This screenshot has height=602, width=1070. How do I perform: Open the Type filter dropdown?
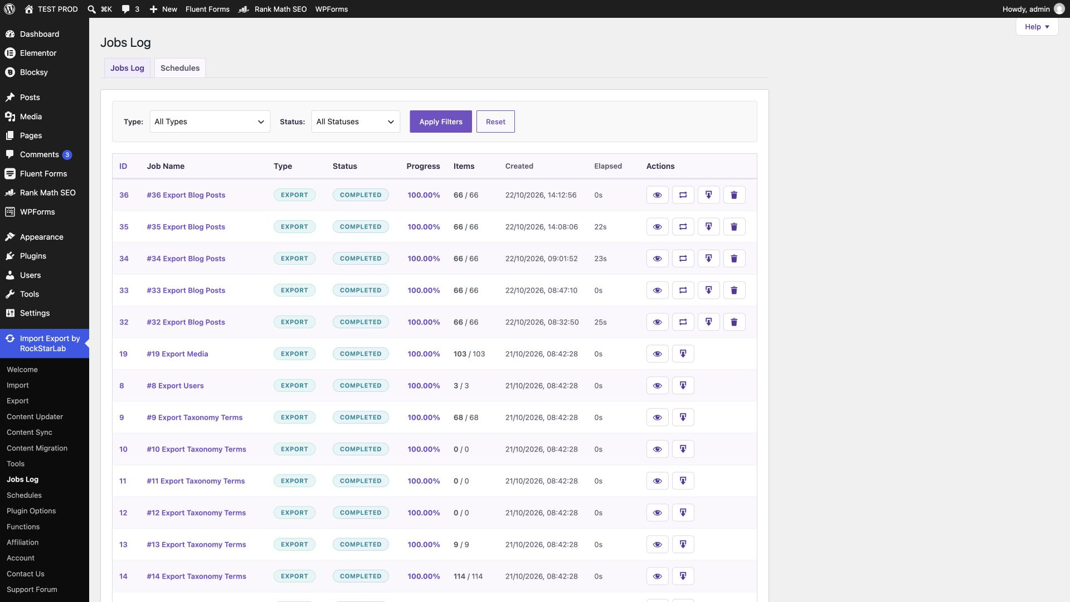[x=210, y=122]
